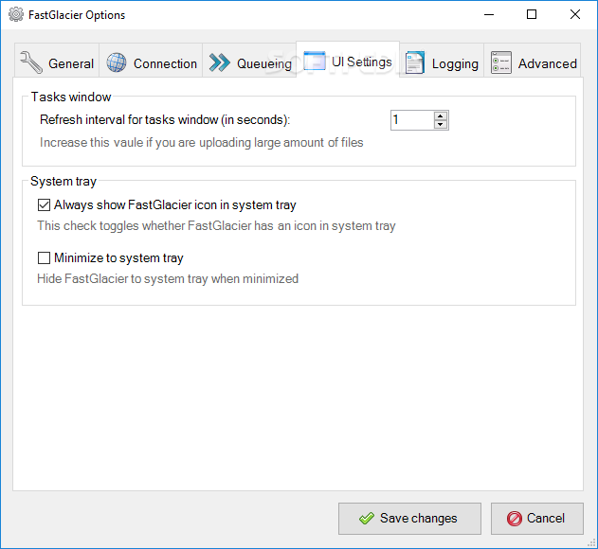Show the Advanced tab

(x=533, y=61)
